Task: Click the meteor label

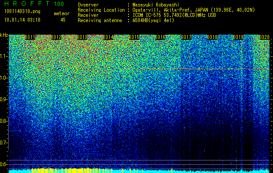Action: point(62,13)
